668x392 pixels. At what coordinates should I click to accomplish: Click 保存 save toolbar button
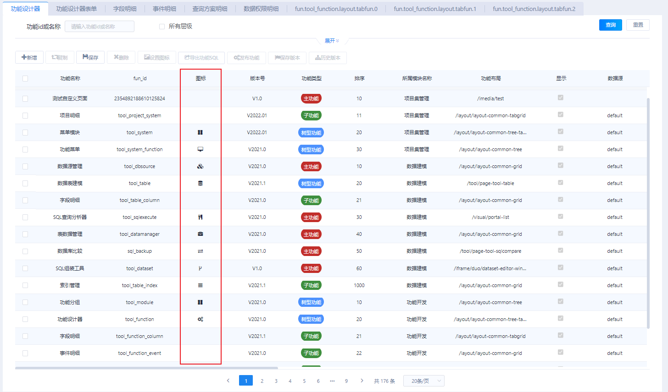tap(90, 57)
